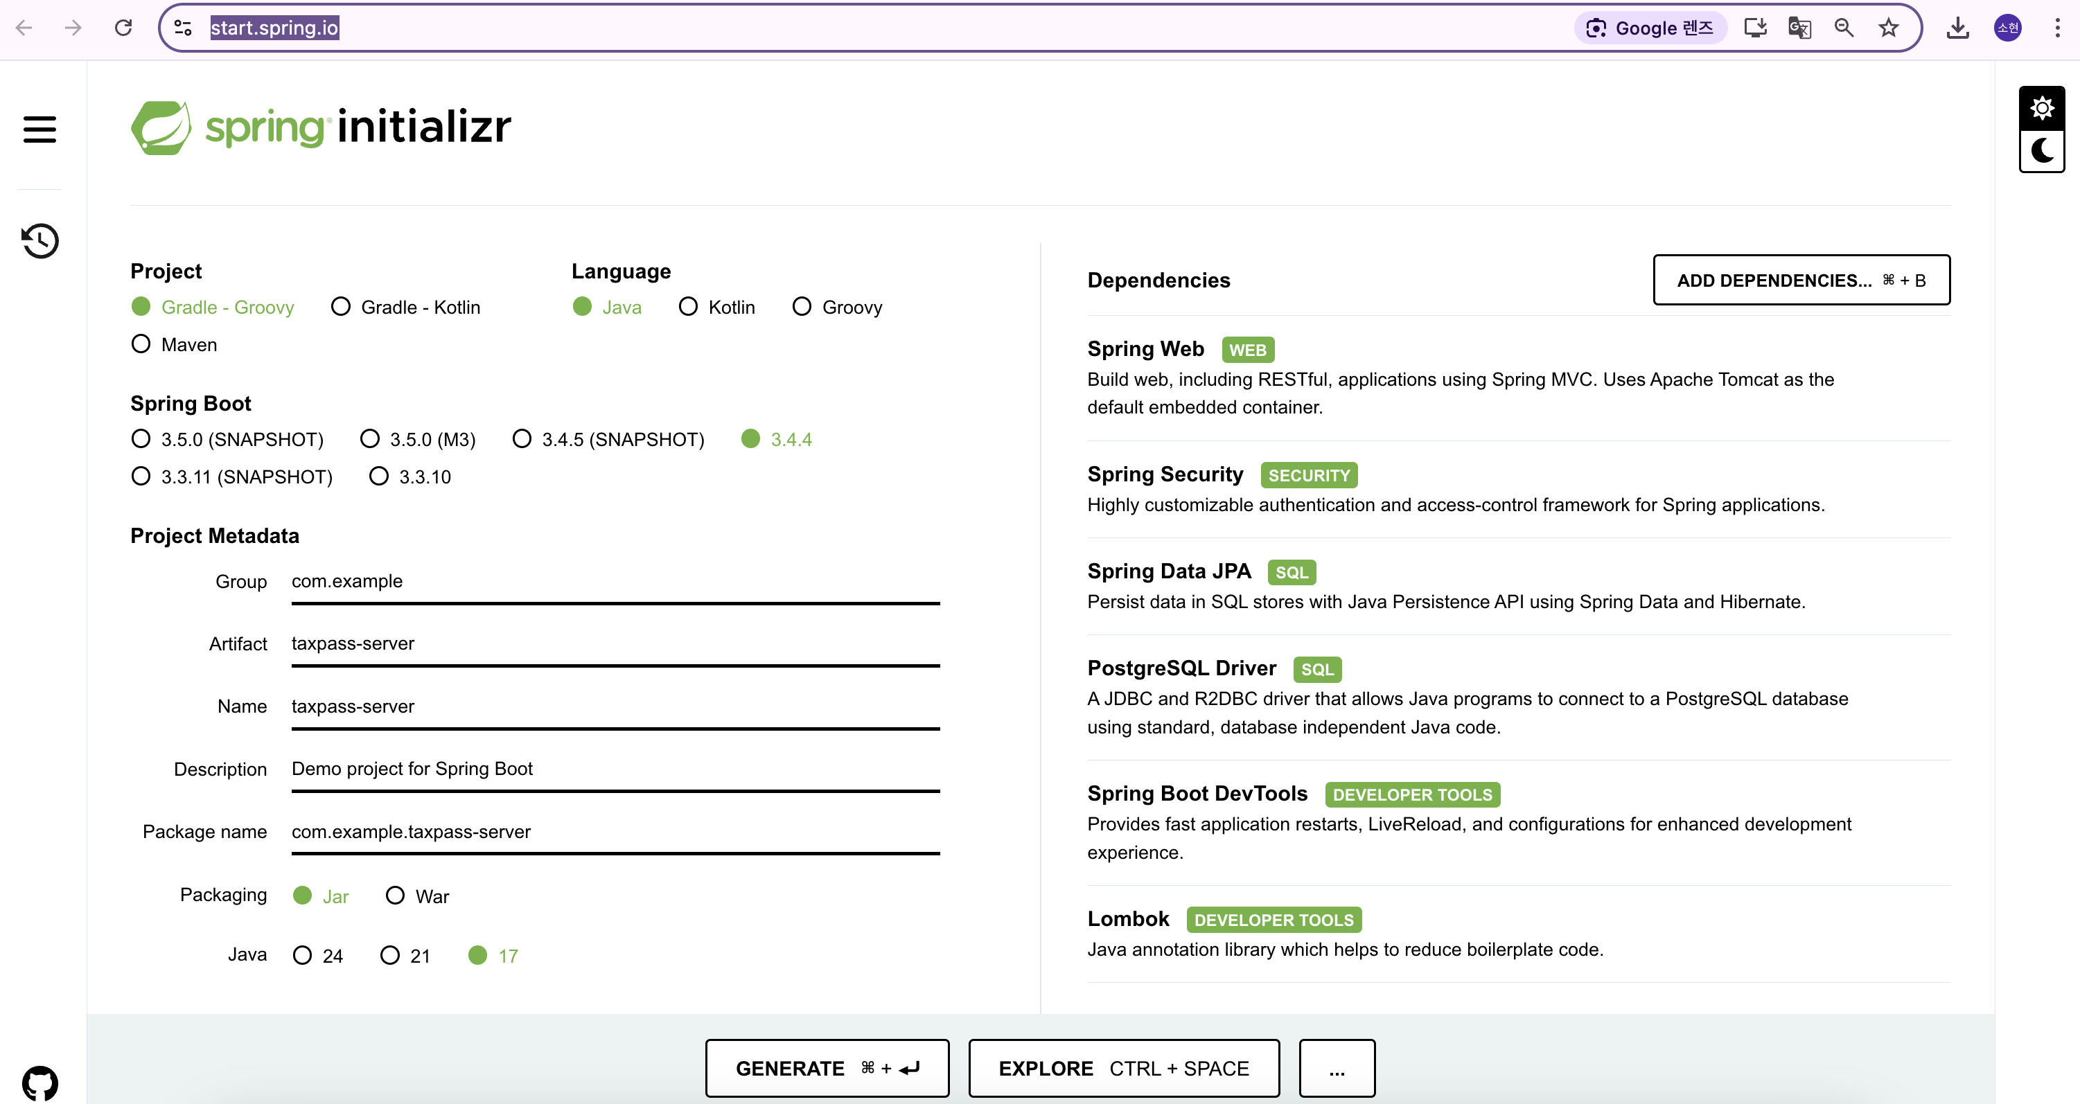The image size is (2080, 1104).
Task: Open Chrome three-dot menu
Action: [x=2056, y=28]
